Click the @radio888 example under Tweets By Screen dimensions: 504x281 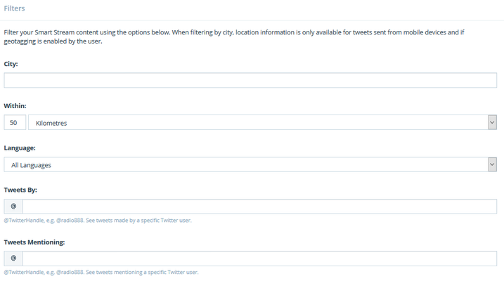point(70,221)
